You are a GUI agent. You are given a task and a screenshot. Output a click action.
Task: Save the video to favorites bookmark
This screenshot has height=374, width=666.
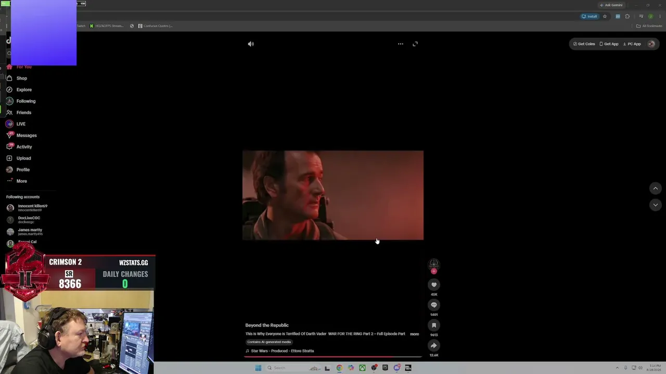coord(434,325)
